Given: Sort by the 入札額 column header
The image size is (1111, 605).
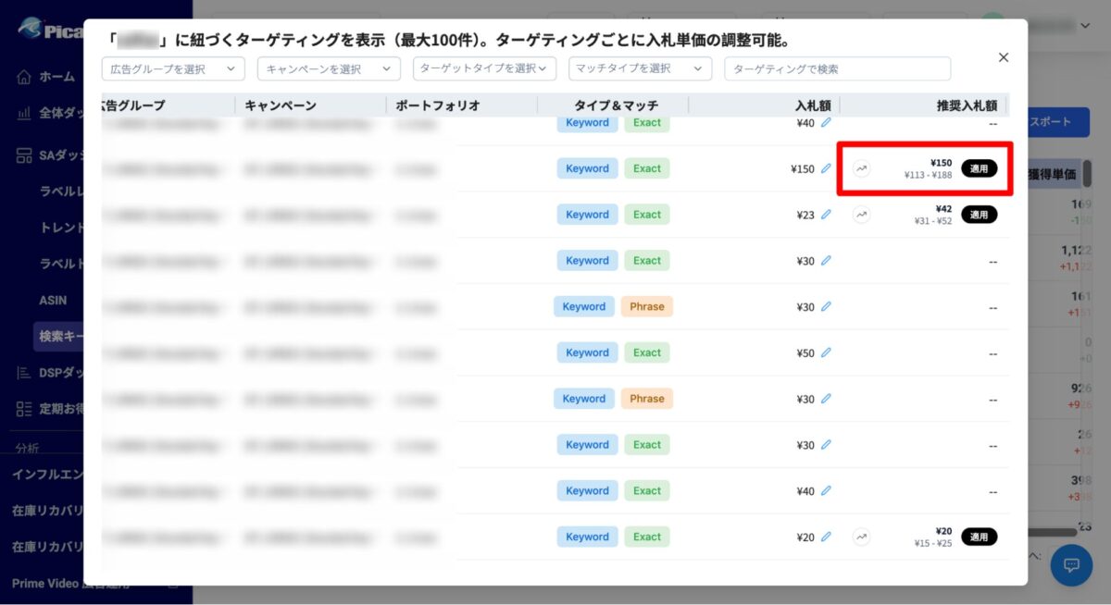Looking at the screenshot, I should pos(812,105).
